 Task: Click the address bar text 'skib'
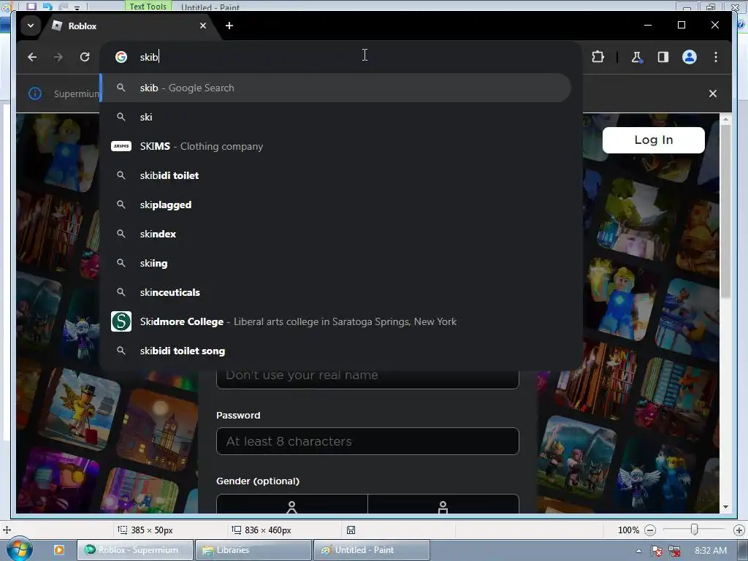point(149,57)
